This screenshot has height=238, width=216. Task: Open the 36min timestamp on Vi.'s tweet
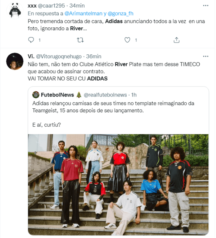pyautogui.click(x=94, y=57)
